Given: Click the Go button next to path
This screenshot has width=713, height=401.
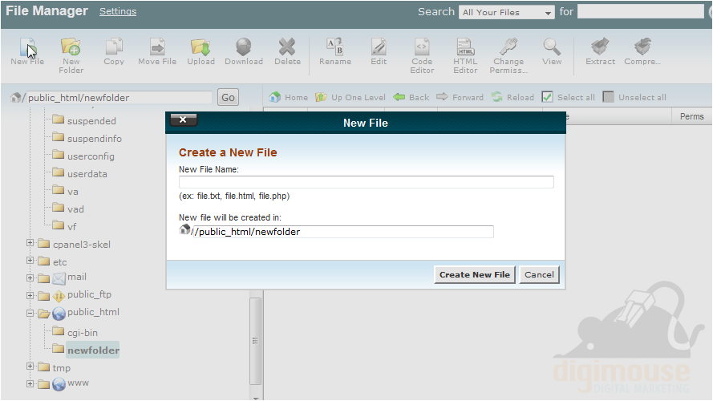Looking at the screenshot, I should click(x=228, y=97).
